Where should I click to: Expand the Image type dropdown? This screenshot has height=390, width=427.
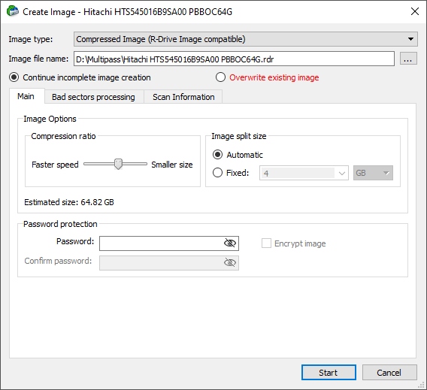(x=245, y=39)
